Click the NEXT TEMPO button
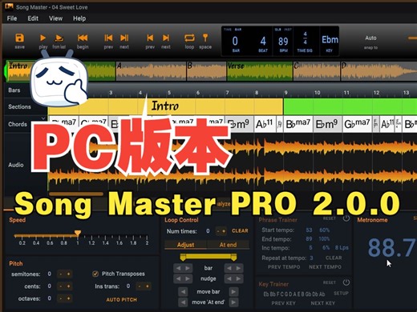417x312 pixels. coord(325,267)
